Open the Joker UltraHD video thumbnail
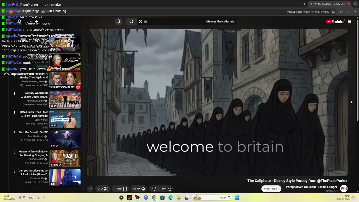This screenshot has height=202, width=359. (65, 178)
